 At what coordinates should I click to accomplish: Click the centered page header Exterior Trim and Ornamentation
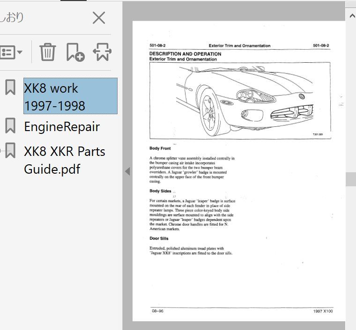coord(239,45)
